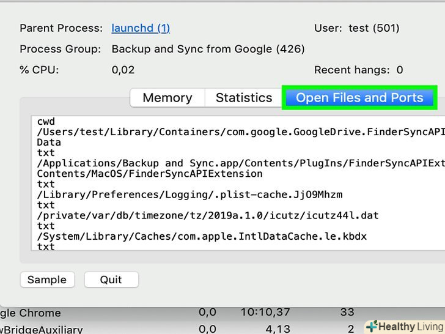Image resolution: width=445 pixels, height=334 pixels.
Task: Click the Healthy Living logo icon
Action: click(372, 326)
